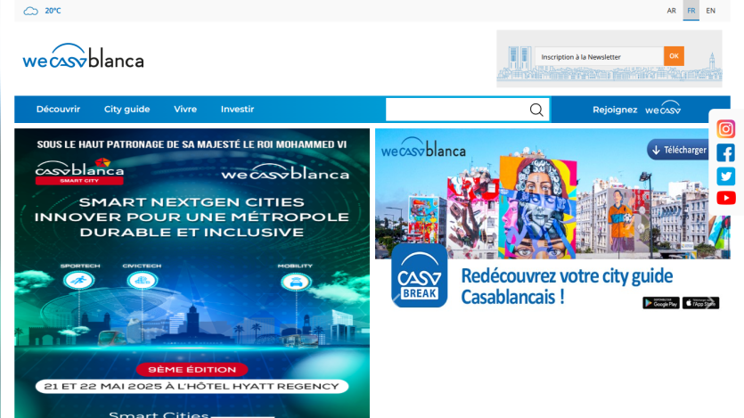Click the weCasablanca header logo
This screenshot has width=744, height=418.
(83, 56)
